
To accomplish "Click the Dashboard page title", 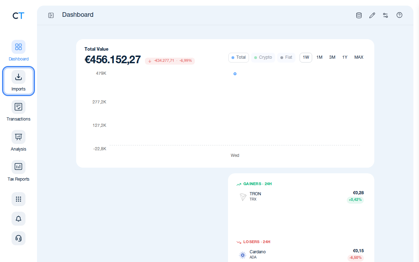I will 78,15.
